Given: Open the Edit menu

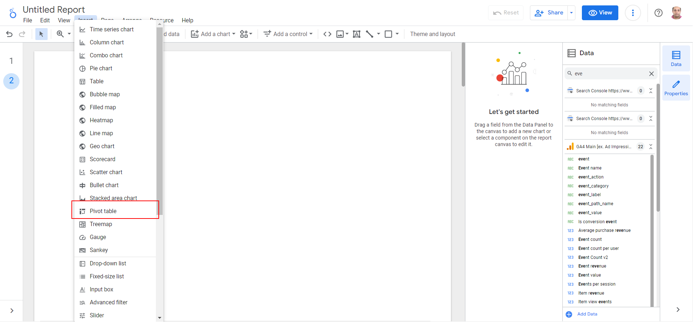Looking at the screenshot, I should tap(45, 20).
